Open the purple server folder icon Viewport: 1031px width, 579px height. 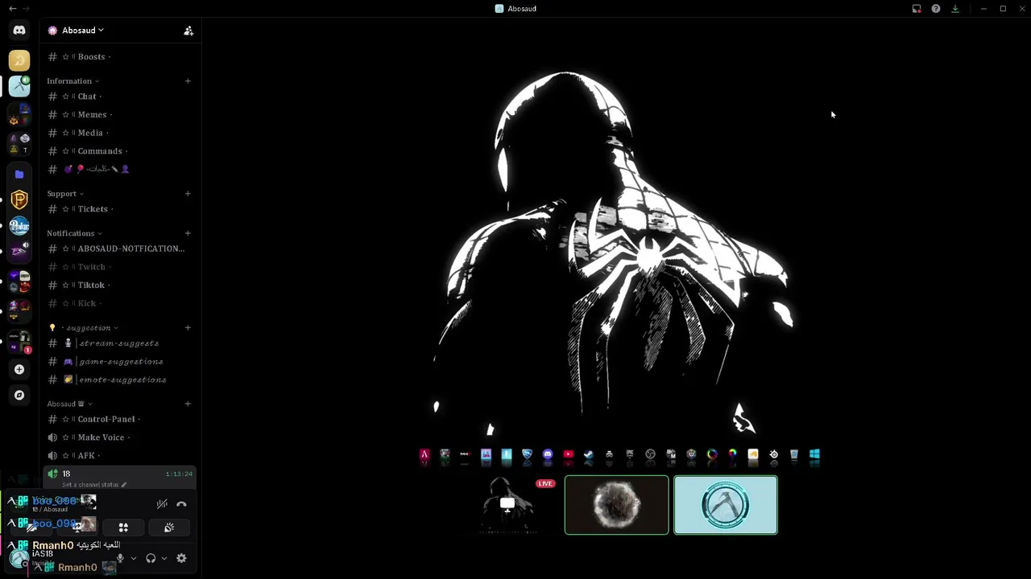[19, 175]
